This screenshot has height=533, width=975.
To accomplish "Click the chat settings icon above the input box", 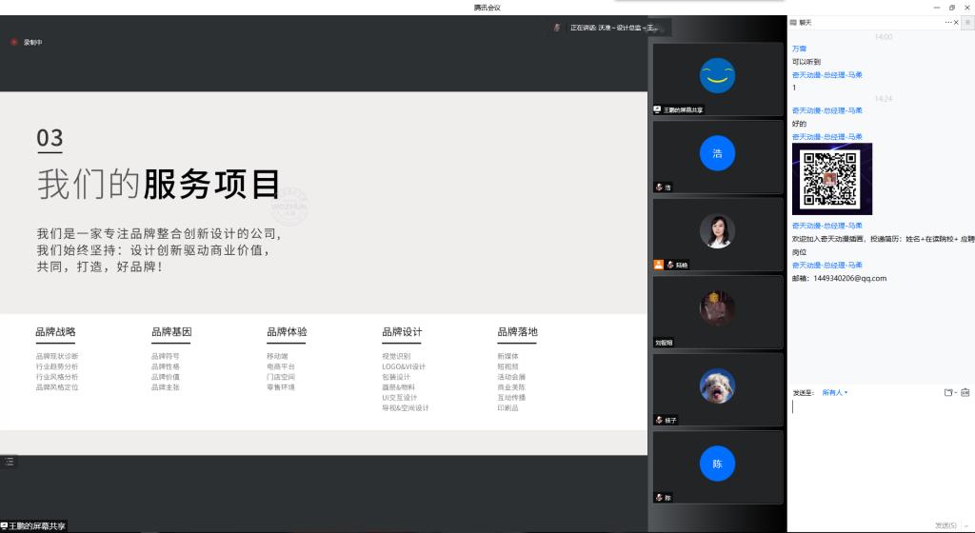I will tap(965, 392).
